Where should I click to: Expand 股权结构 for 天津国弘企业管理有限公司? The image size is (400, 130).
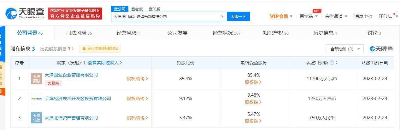coord(137,79)
